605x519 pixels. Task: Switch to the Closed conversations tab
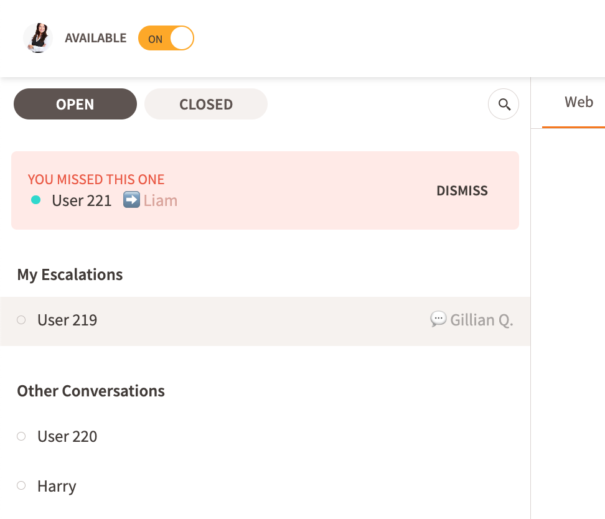point(206,105)
